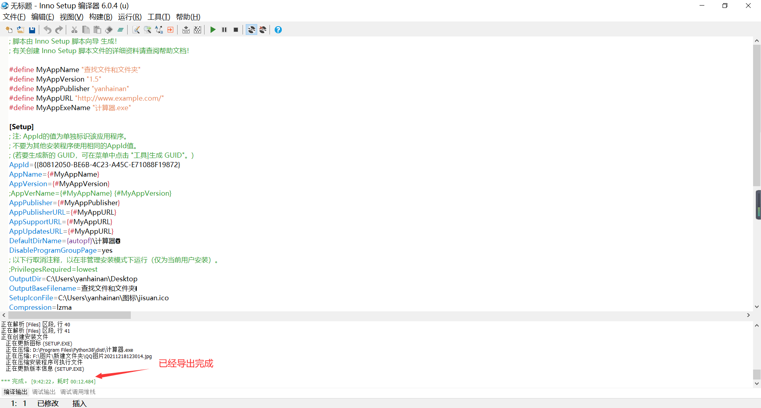Paste clipboard contents
This screenshot has width=761, height=408.
click(97, 30)
